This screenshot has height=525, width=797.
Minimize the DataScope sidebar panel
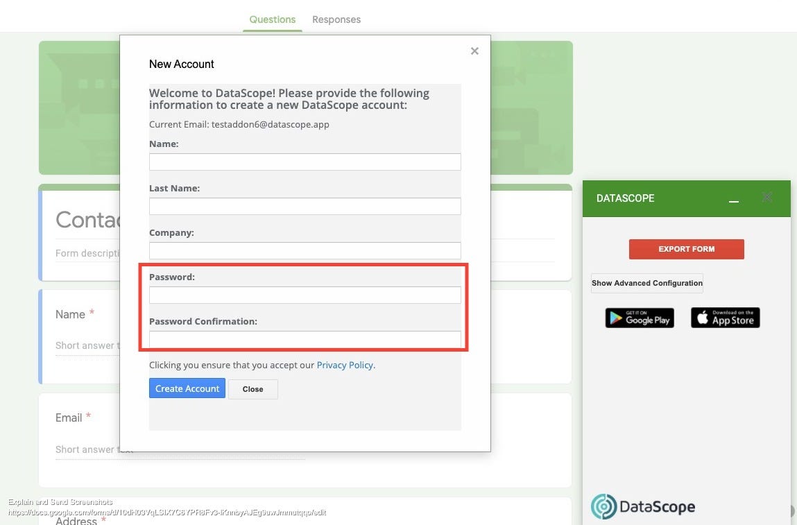[733, 200]
